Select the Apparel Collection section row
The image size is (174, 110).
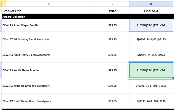click(49, 17)
